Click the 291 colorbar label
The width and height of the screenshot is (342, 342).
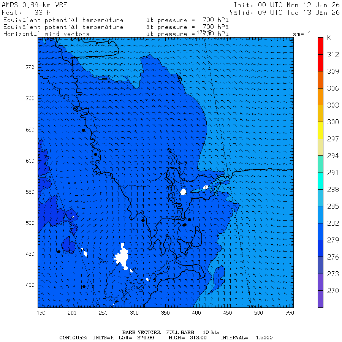coord(333,173)
